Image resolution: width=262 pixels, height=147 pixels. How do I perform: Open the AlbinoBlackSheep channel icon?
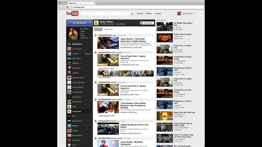(x=69, y=78)
